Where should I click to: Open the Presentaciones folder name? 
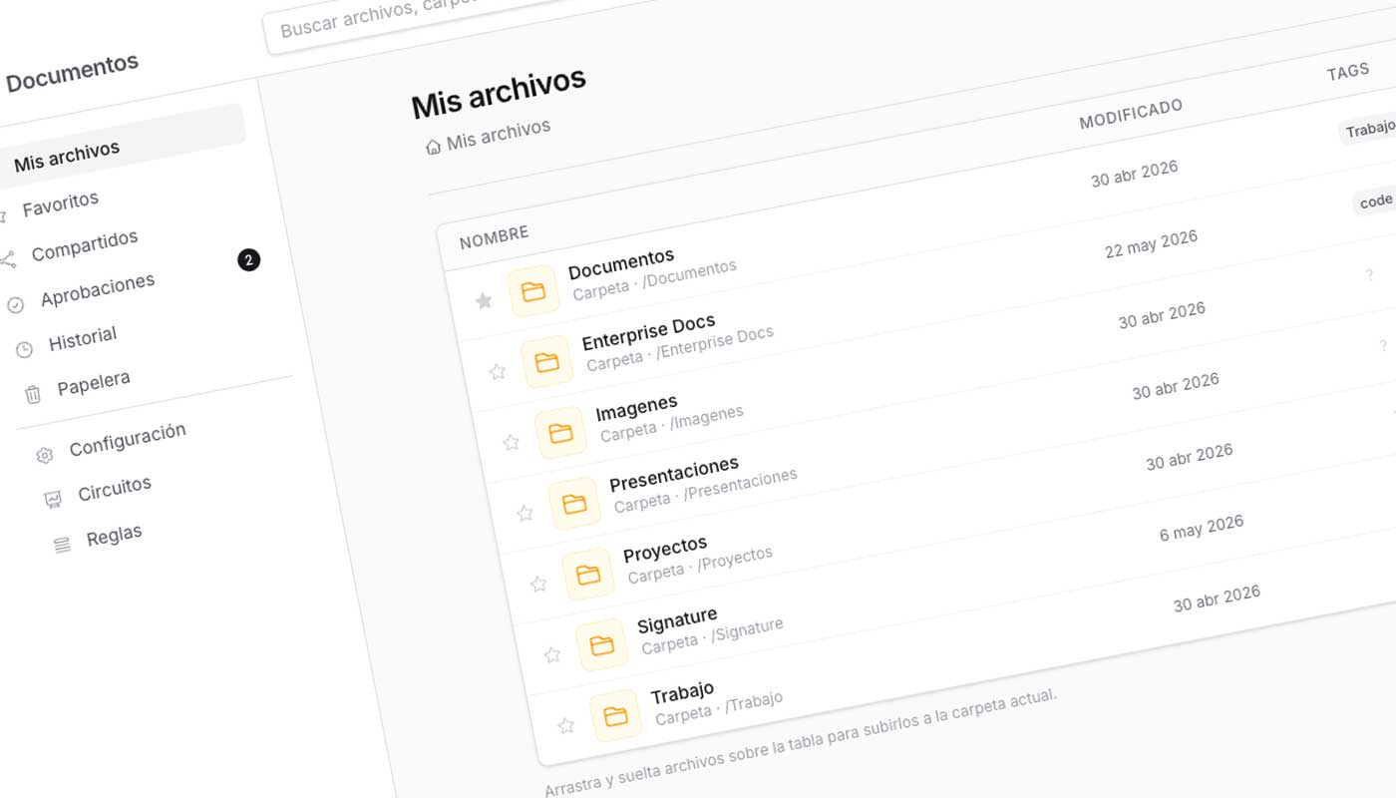674,475
